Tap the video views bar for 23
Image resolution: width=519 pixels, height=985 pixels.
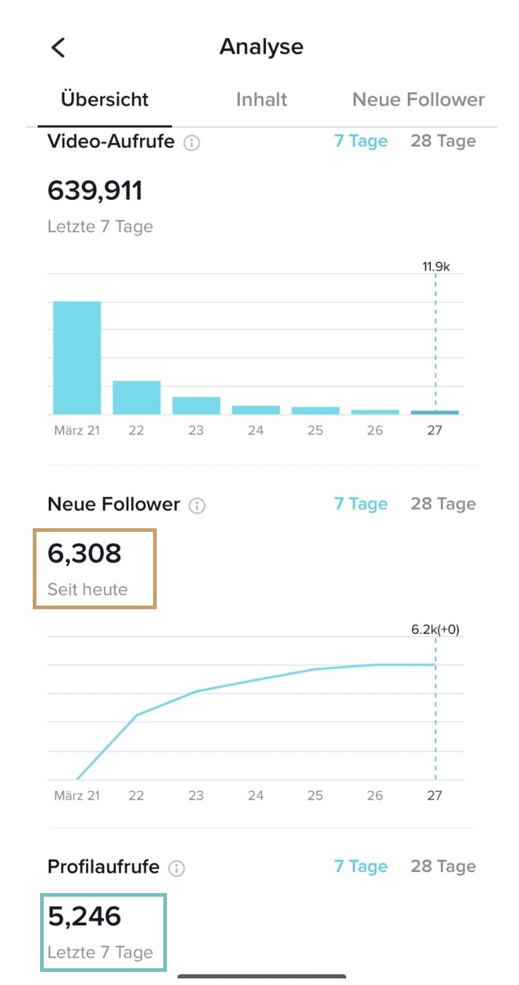click(x=196, y=406)
